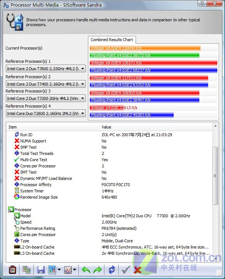Click the copy results toolbar icon
Viewport: 225px width, 279px height.
(27, 270)
